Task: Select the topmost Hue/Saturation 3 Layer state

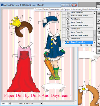Action: 79,16
